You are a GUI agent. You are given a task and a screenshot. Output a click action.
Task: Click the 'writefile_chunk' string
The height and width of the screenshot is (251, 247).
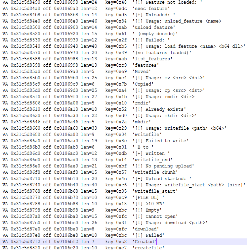tap(155, 172)
